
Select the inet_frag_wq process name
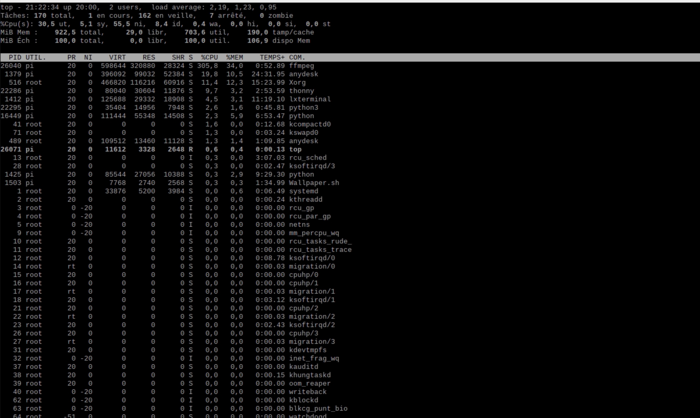tap(314, 358)
